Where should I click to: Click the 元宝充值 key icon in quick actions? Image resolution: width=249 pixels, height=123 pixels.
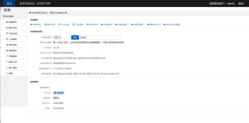tap(60, 25)
